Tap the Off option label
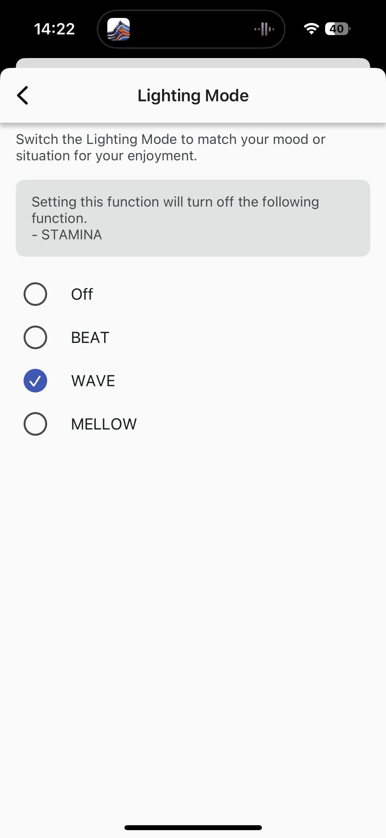The image size is (386, 838). pyautogui.click(x=82, y=294)
